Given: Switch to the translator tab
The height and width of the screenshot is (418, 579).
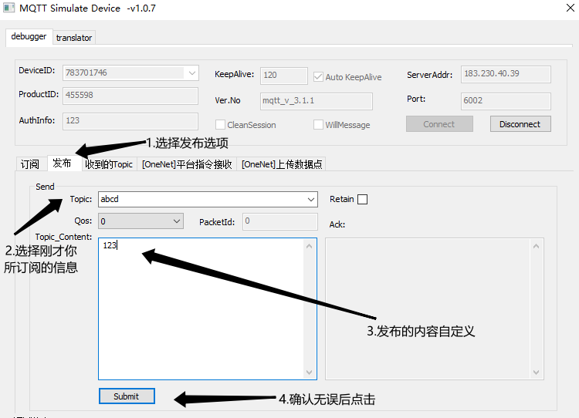Looking at the screenshot, I should point(74,38).
